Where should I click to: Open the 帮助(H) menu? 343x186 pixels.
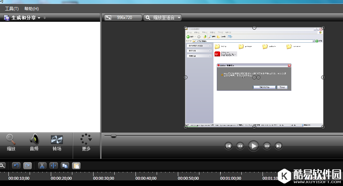pos(31,8)
